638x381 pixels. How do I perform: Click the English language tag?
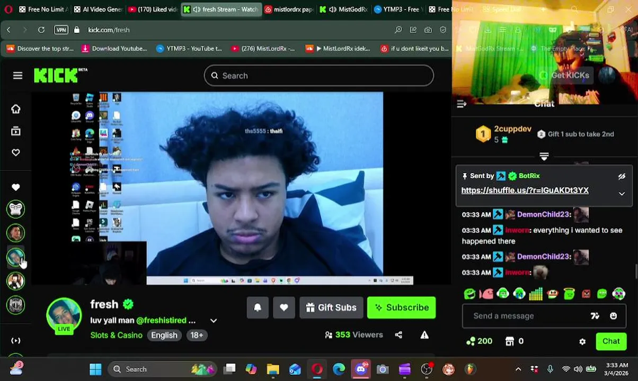click(164, 335)
